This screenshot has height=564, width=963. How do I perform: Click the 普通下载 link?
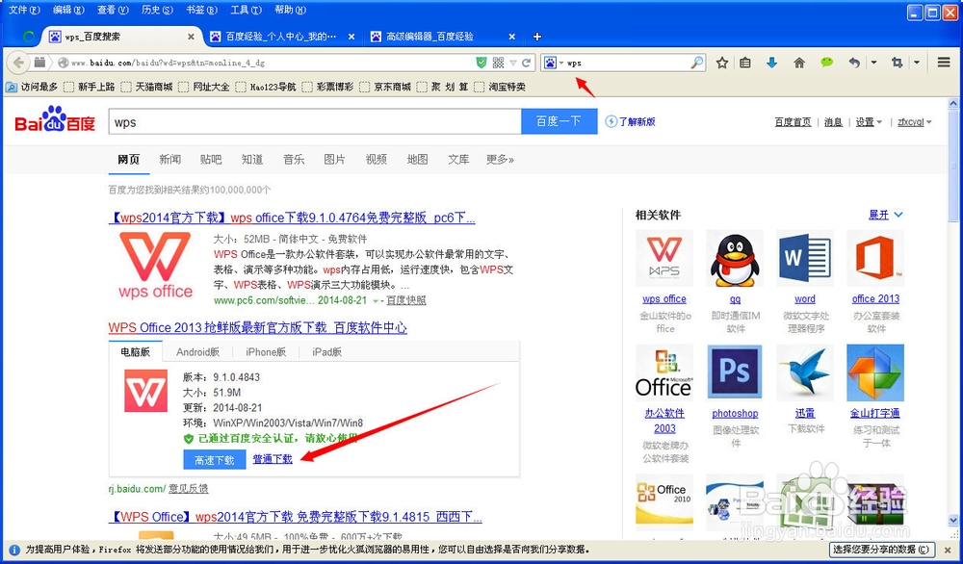pyautogui.click(x=273, y=459)
